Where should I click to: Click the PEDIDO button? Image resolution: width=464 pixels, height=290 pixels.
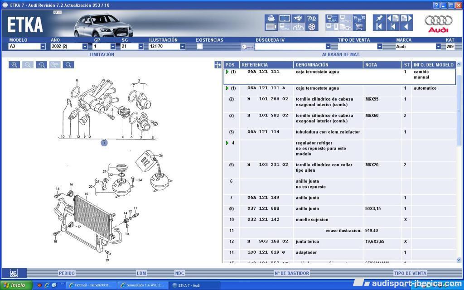click(67, 273)
